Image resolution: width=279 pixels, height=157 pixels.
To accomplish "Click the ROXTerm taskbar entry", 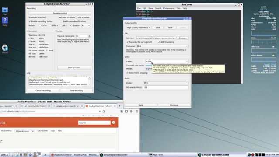I will pos(173,155).
